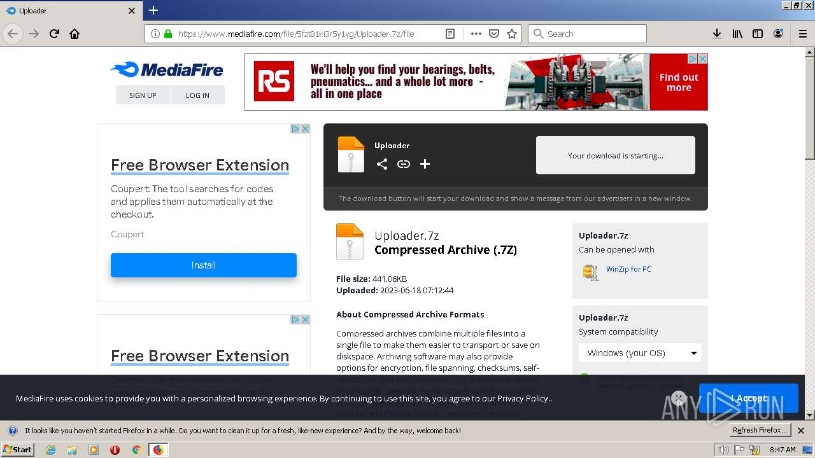Click the SIGN UP button
Viewport: 815px width, 458px height.
(143, 95)
